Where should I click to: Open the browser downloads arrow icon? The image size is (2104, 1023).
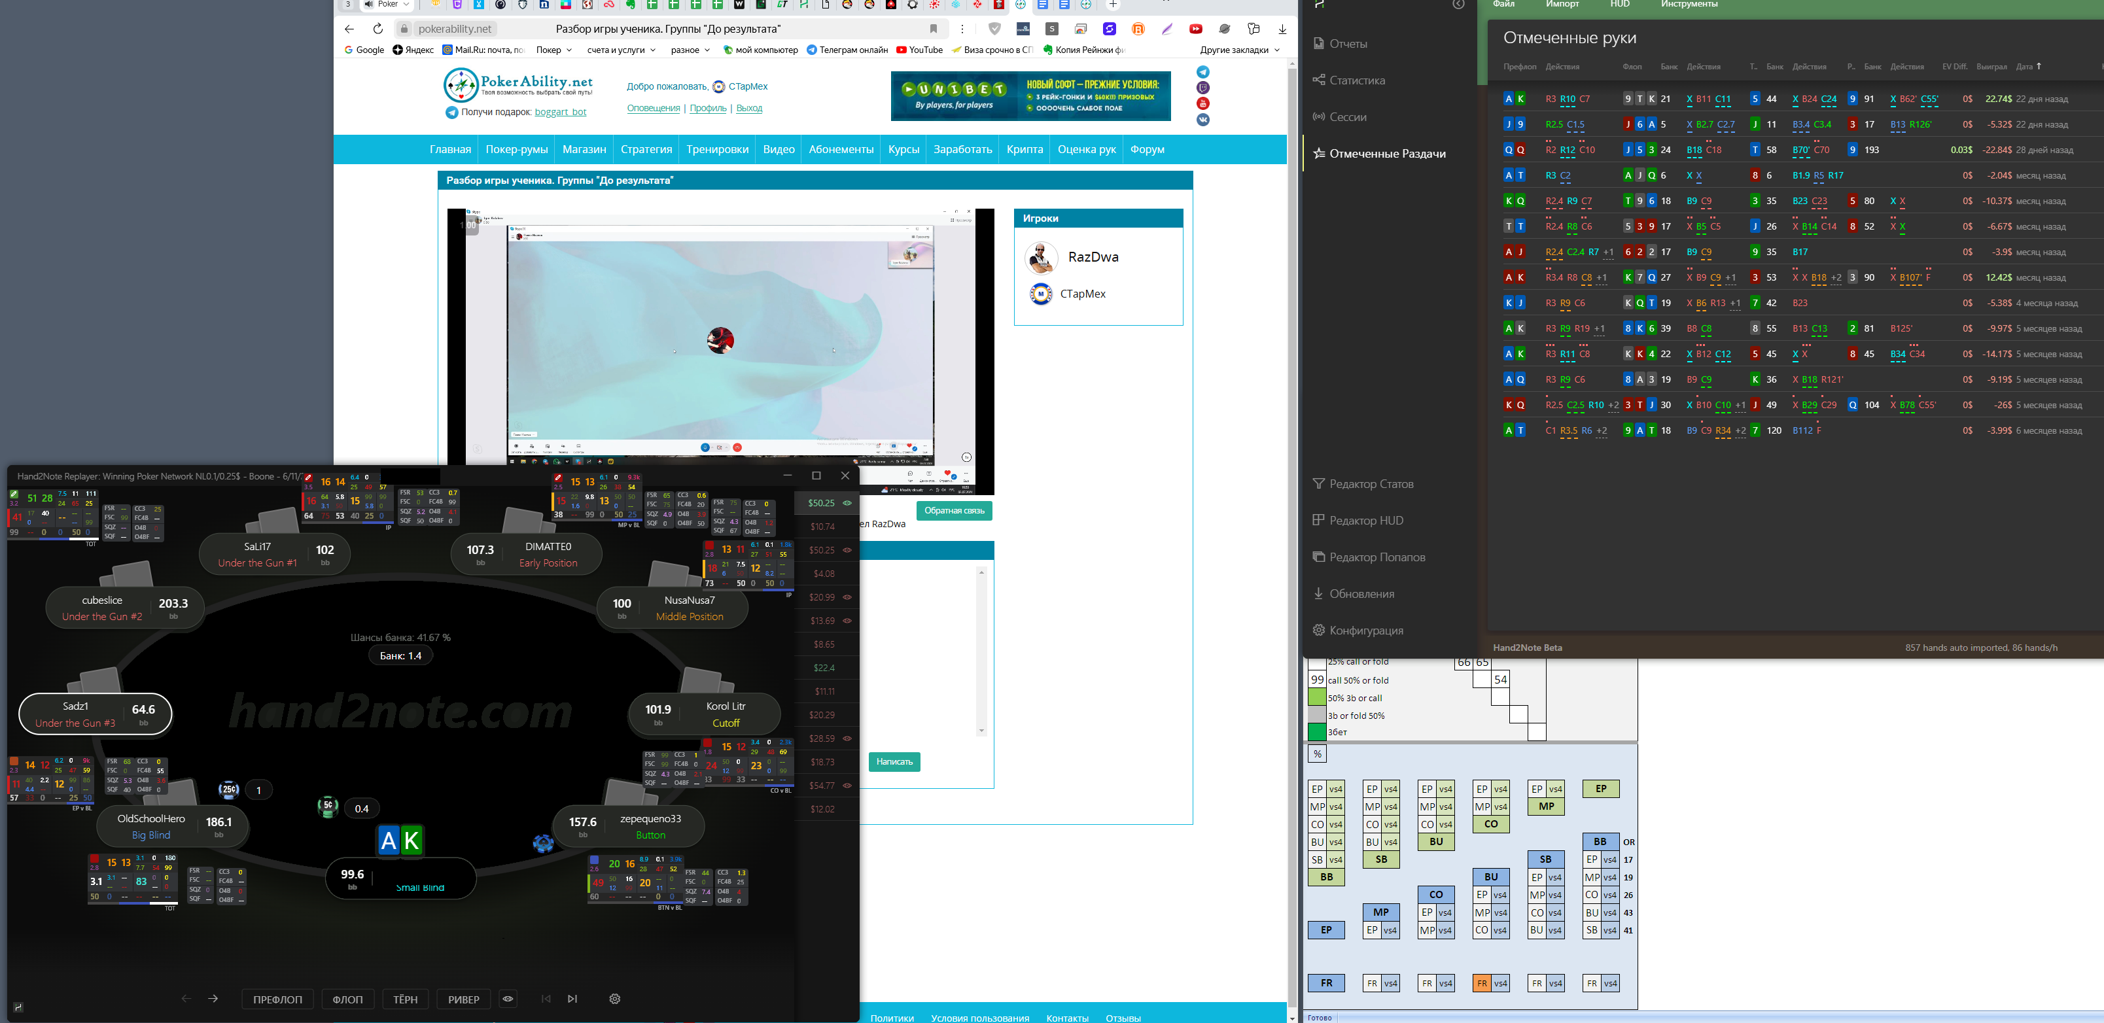1282,29
